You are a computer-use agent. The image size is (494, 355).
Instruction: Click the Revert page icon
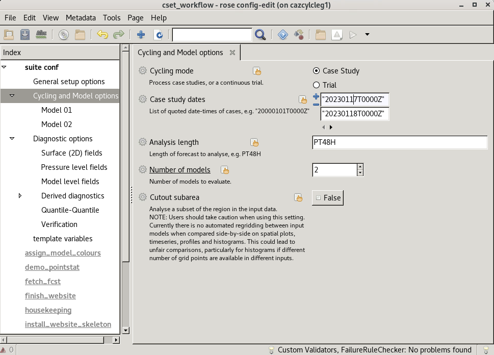pos(159,34)
